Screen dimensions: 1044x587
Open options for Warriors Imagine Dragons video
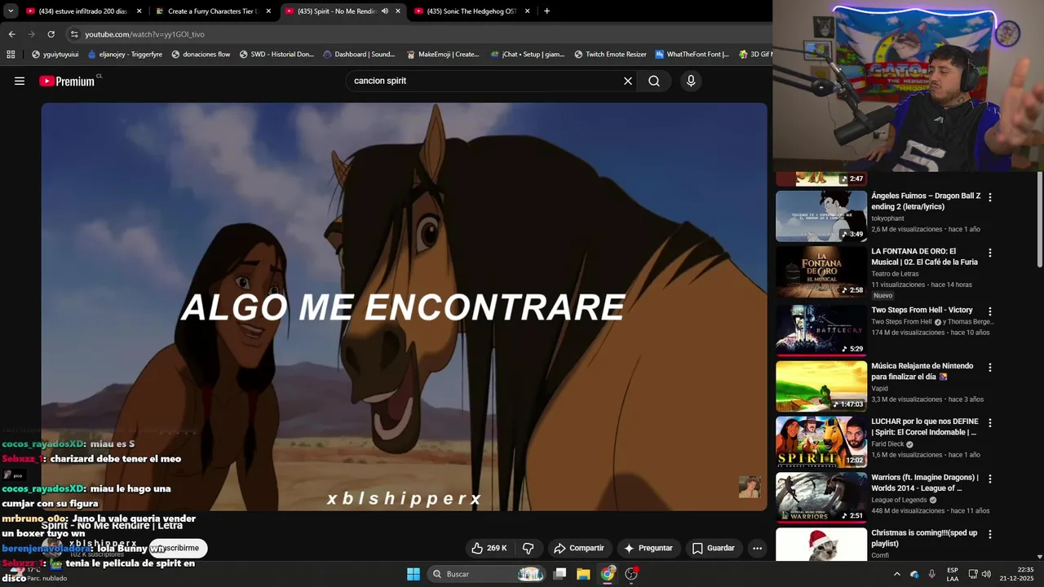(x=990, y=479)
